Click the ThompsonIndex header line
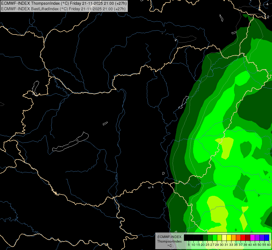The width and height of the screenshot is (272, 250). coord(64,3)
